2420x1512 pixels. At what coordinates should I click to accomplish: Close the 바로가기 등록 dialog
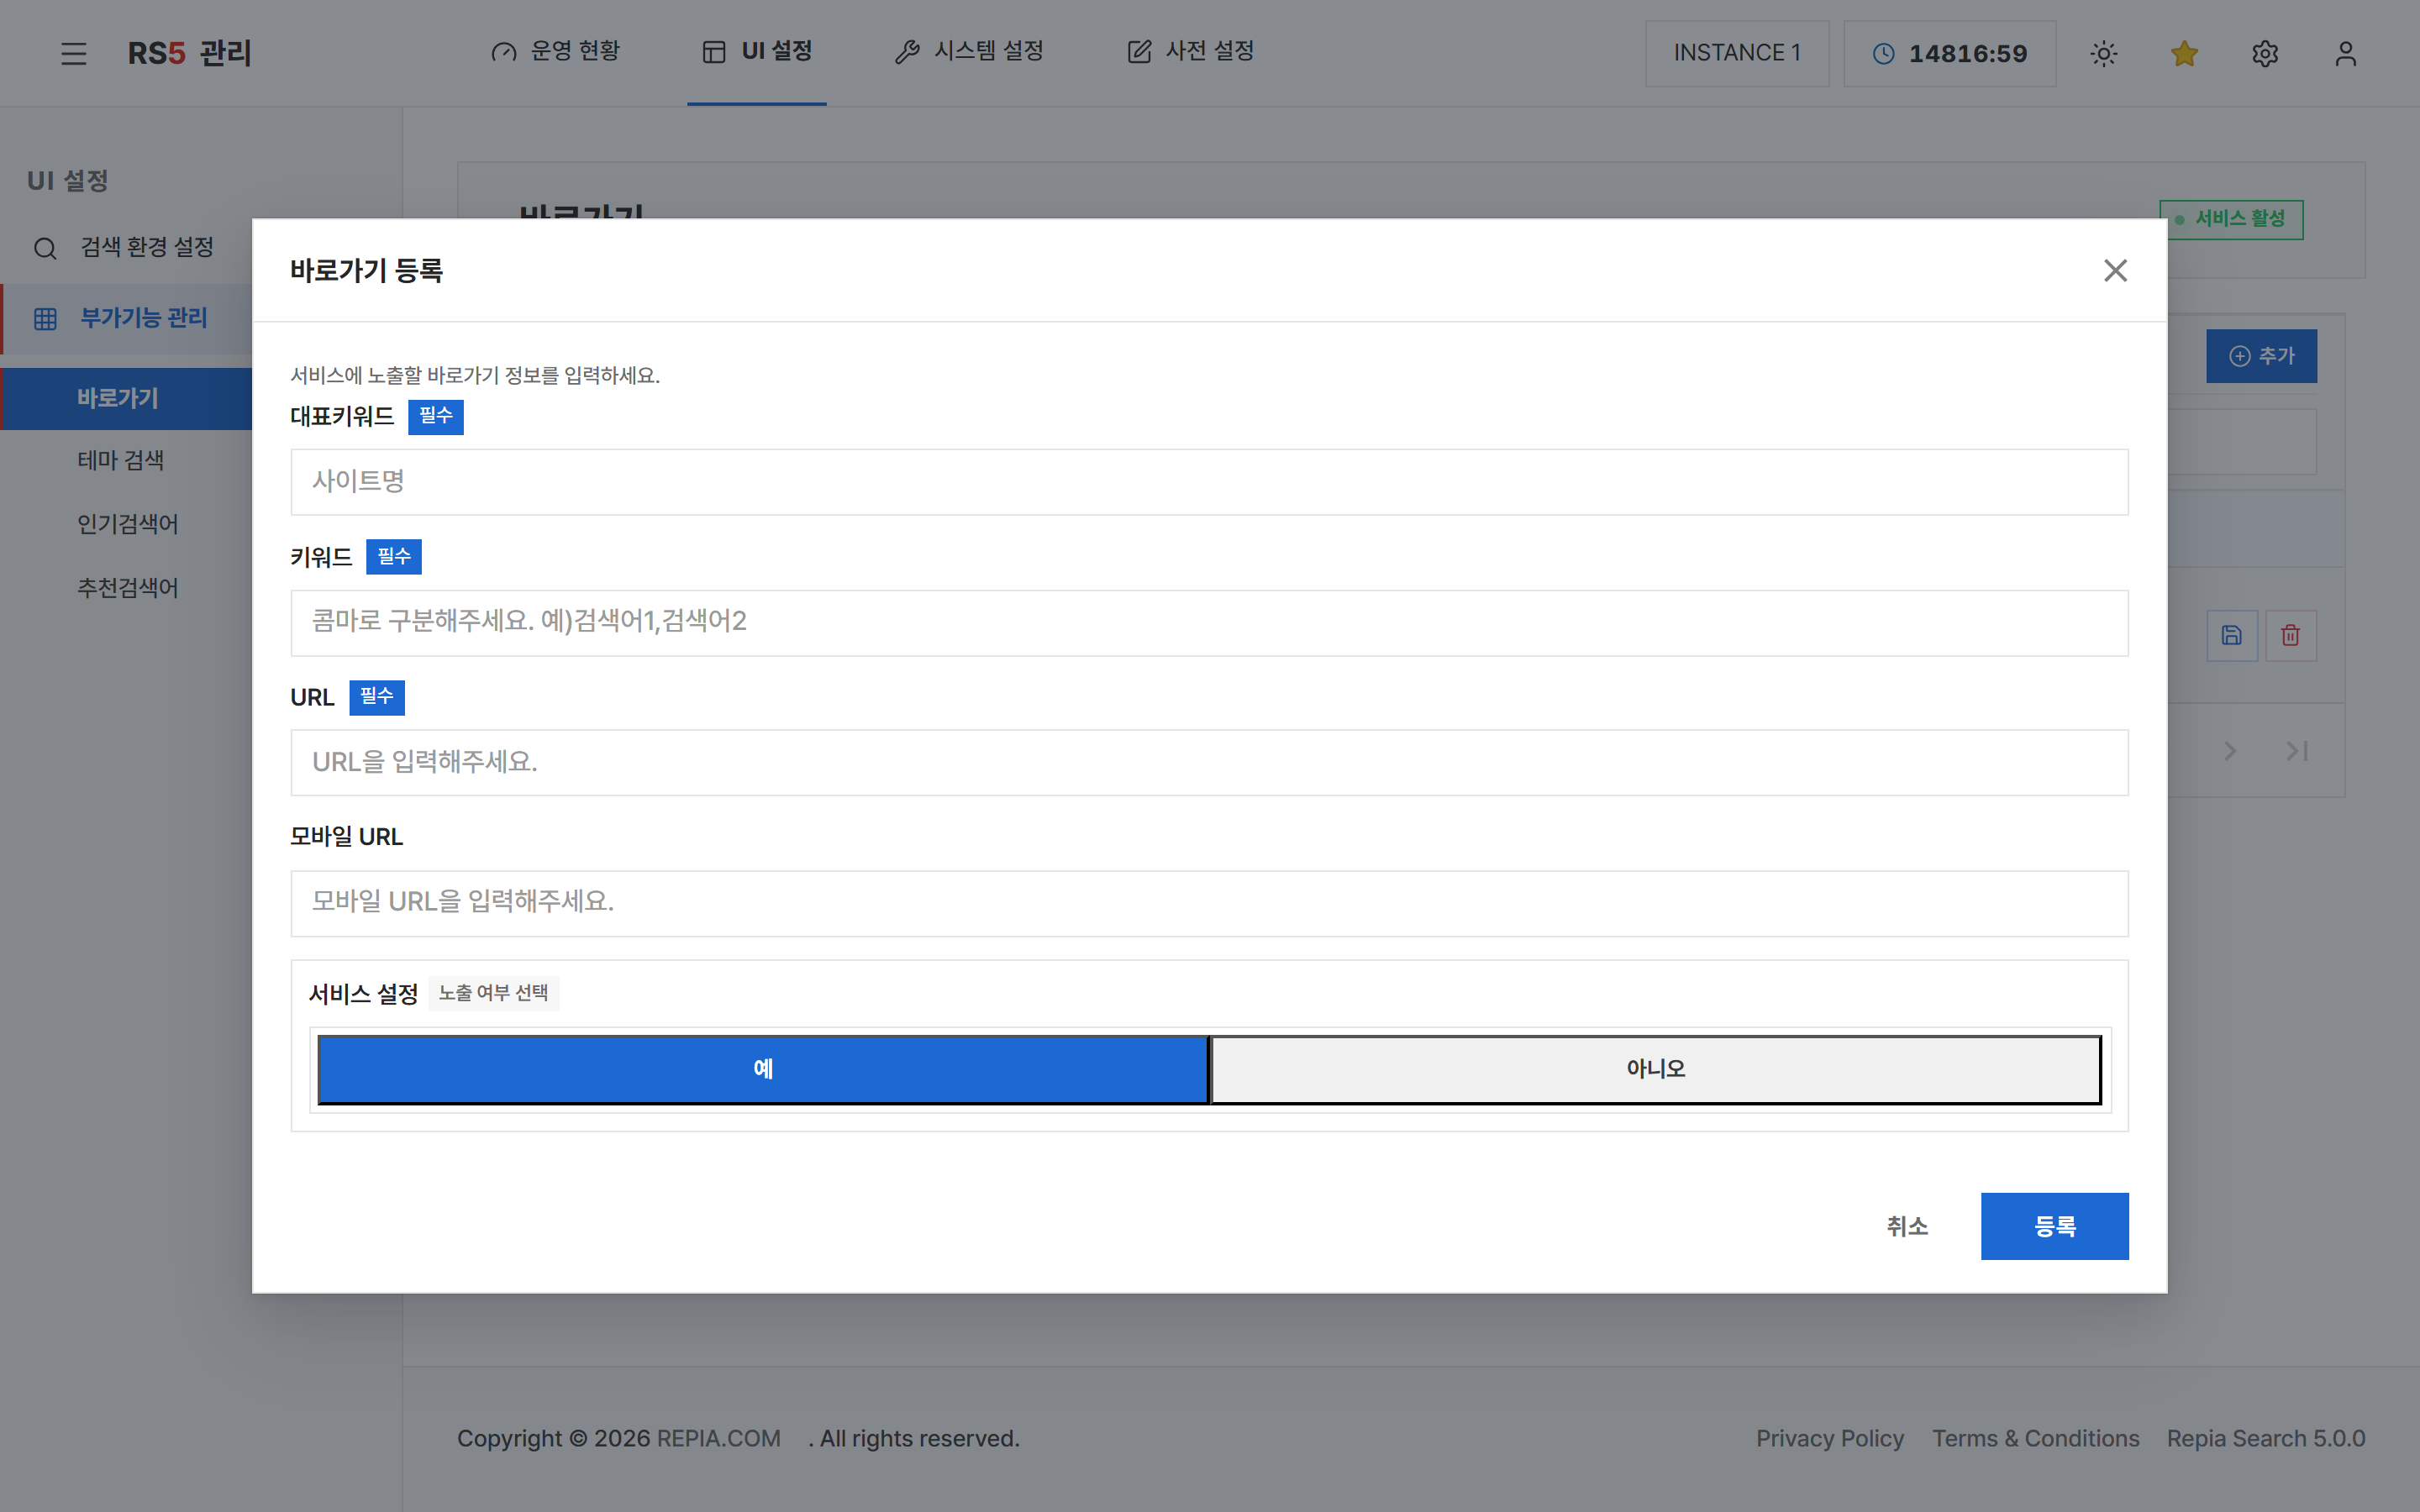point(2115,270)
